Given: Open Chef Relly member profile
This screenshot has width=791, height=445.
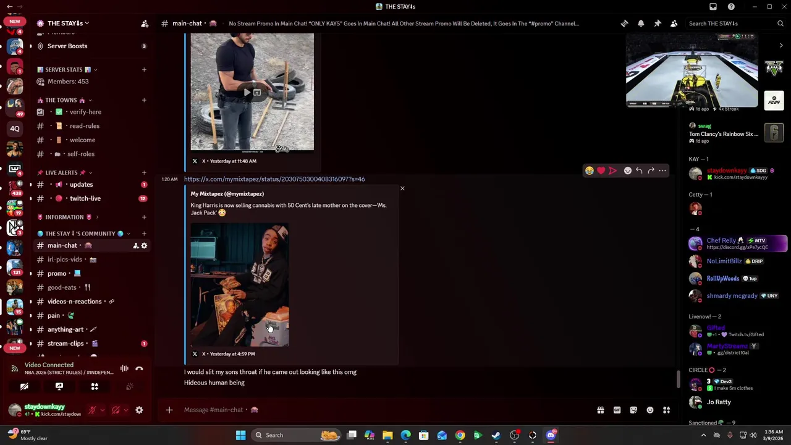Looking at the screenshot, I should 738,244.
